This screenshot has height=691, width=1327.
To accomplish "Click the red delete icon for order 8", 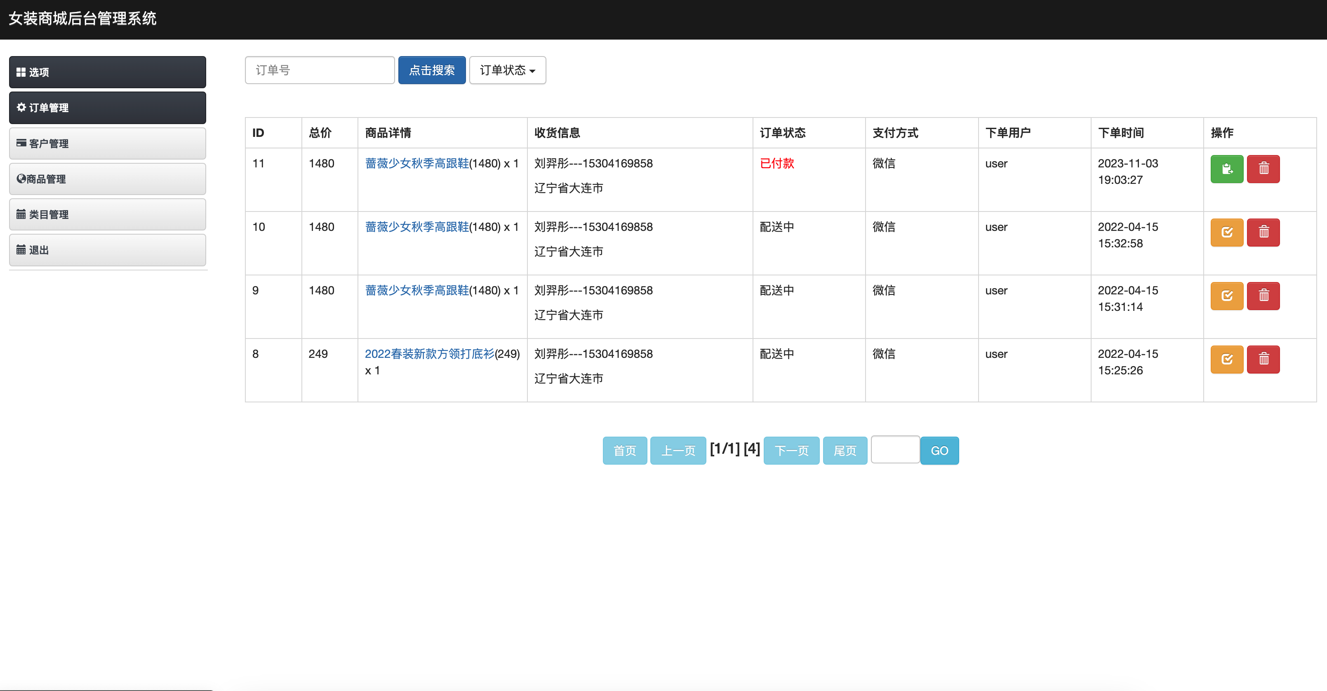I will (1263, 359).
